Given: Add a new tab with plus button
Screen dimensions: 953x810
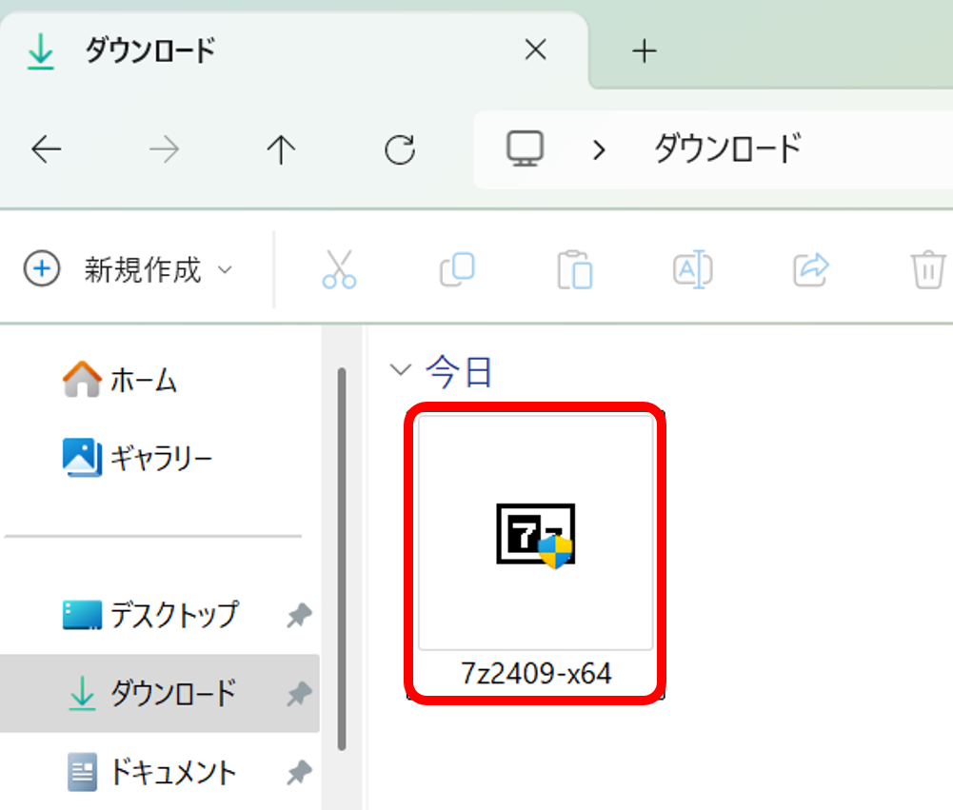Looking at the screenshot, I should click(x=645, y=51).
